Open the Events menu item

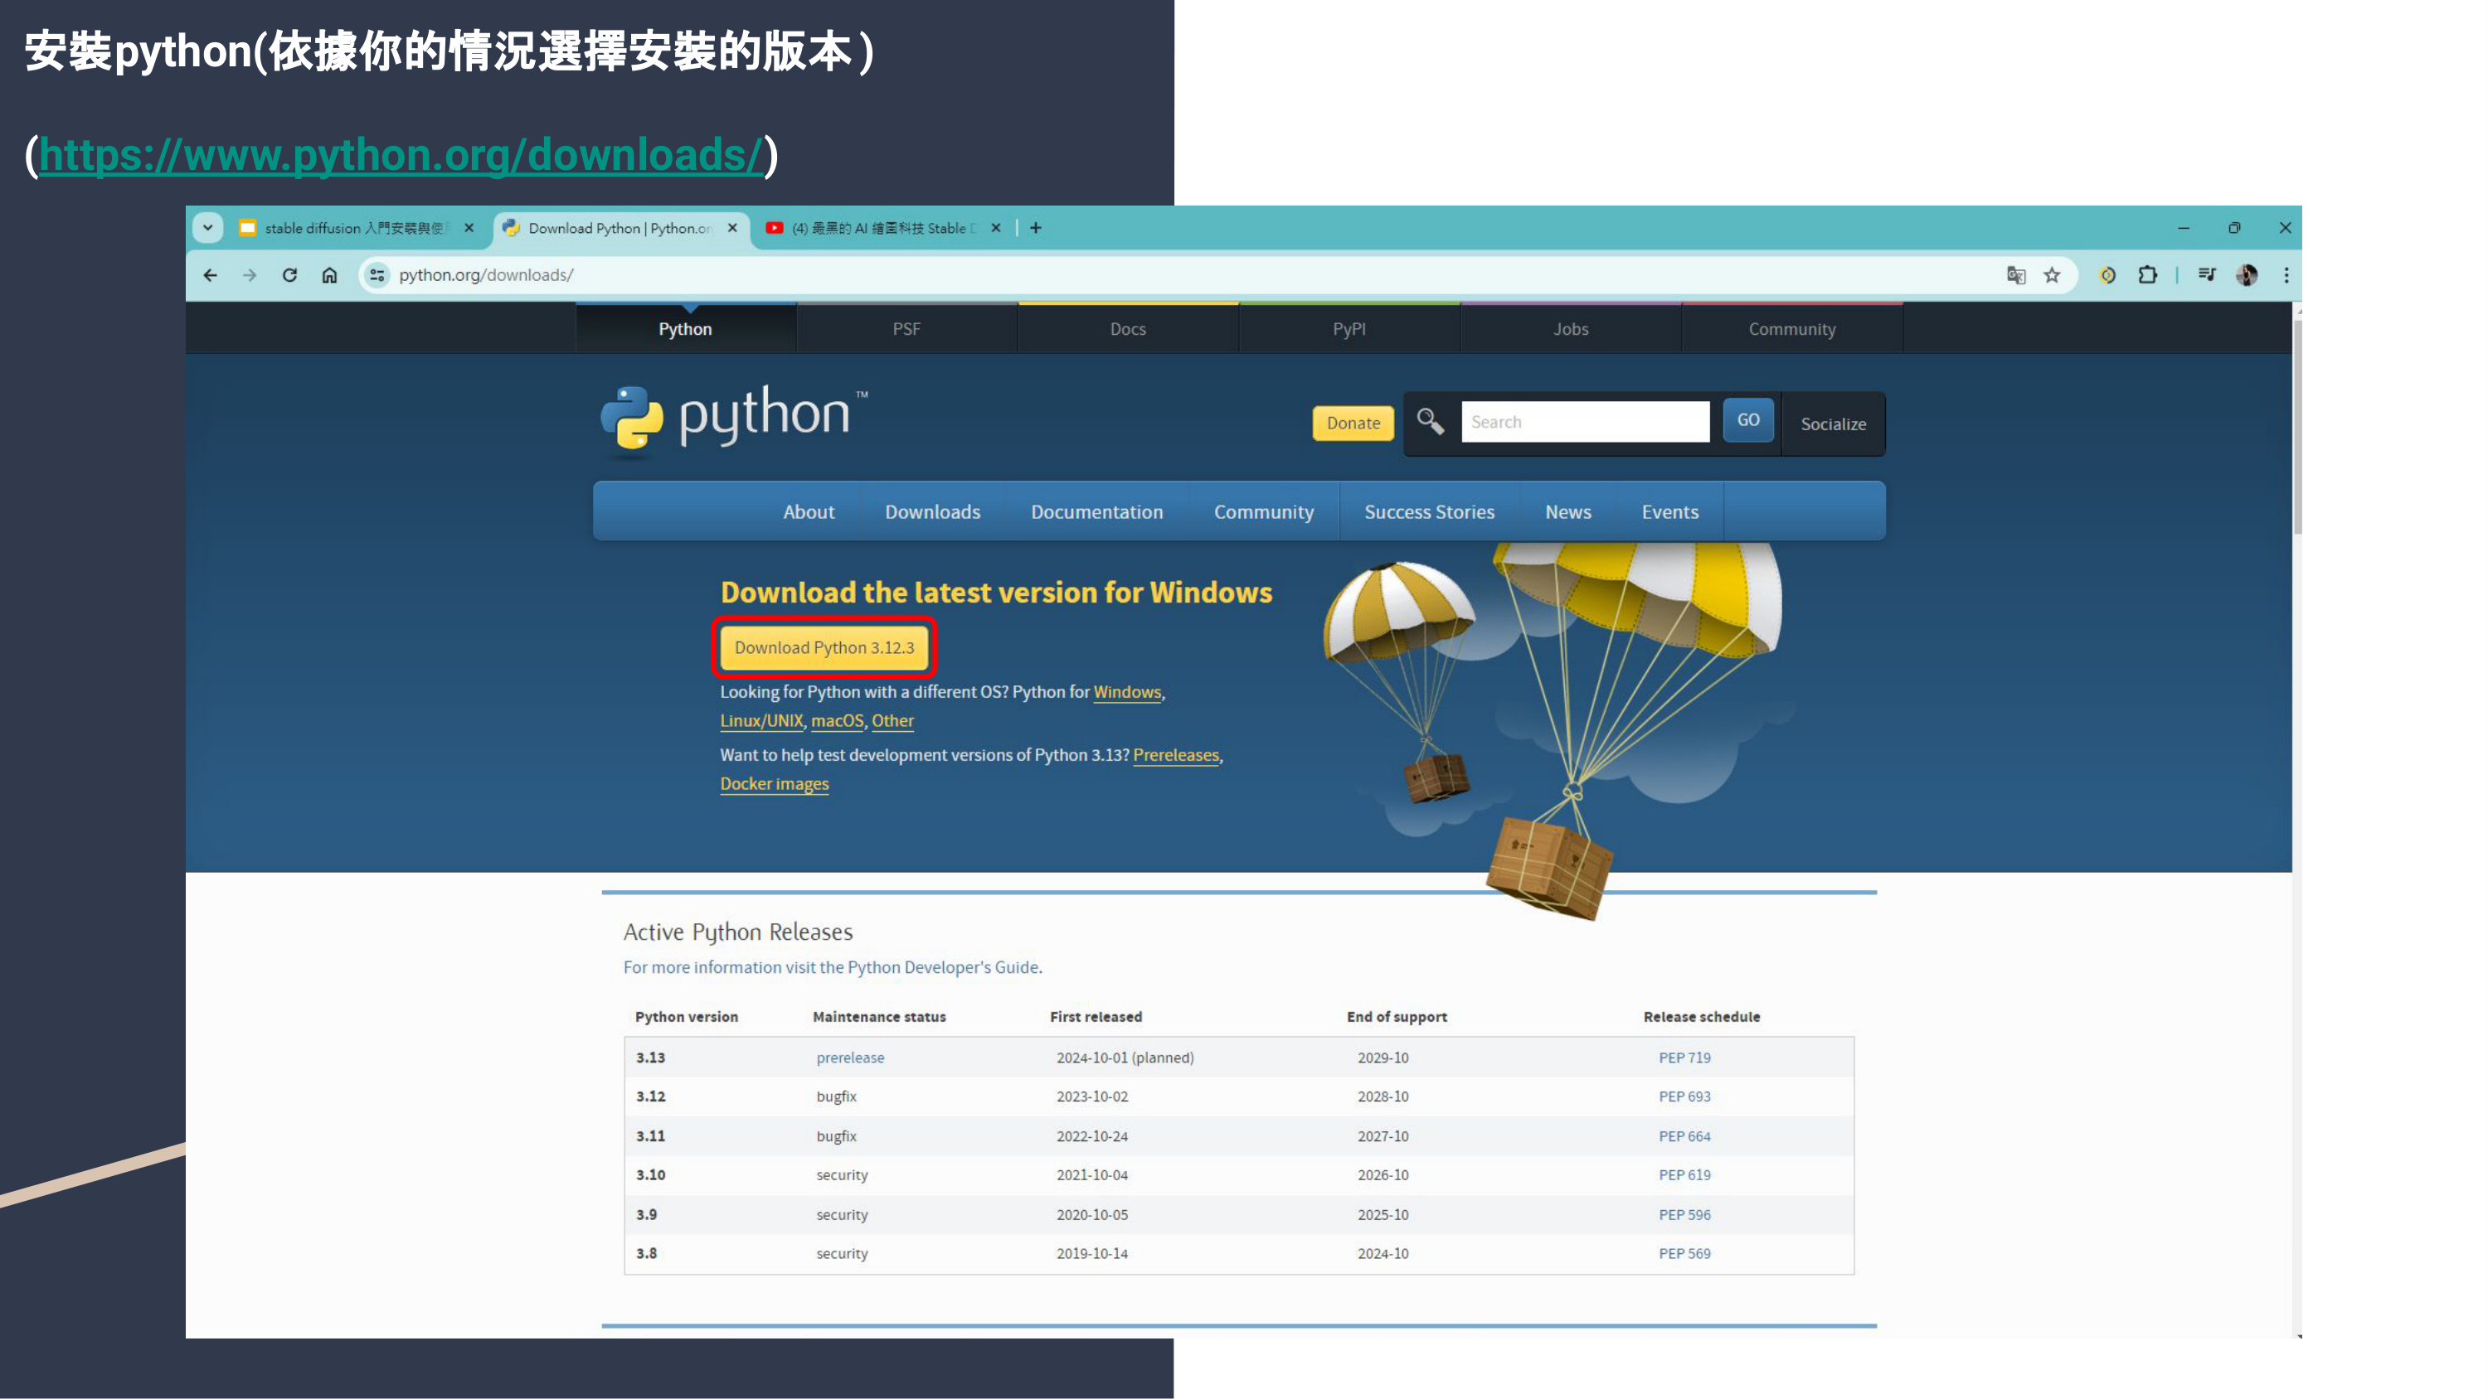[x=1669, y=511]
